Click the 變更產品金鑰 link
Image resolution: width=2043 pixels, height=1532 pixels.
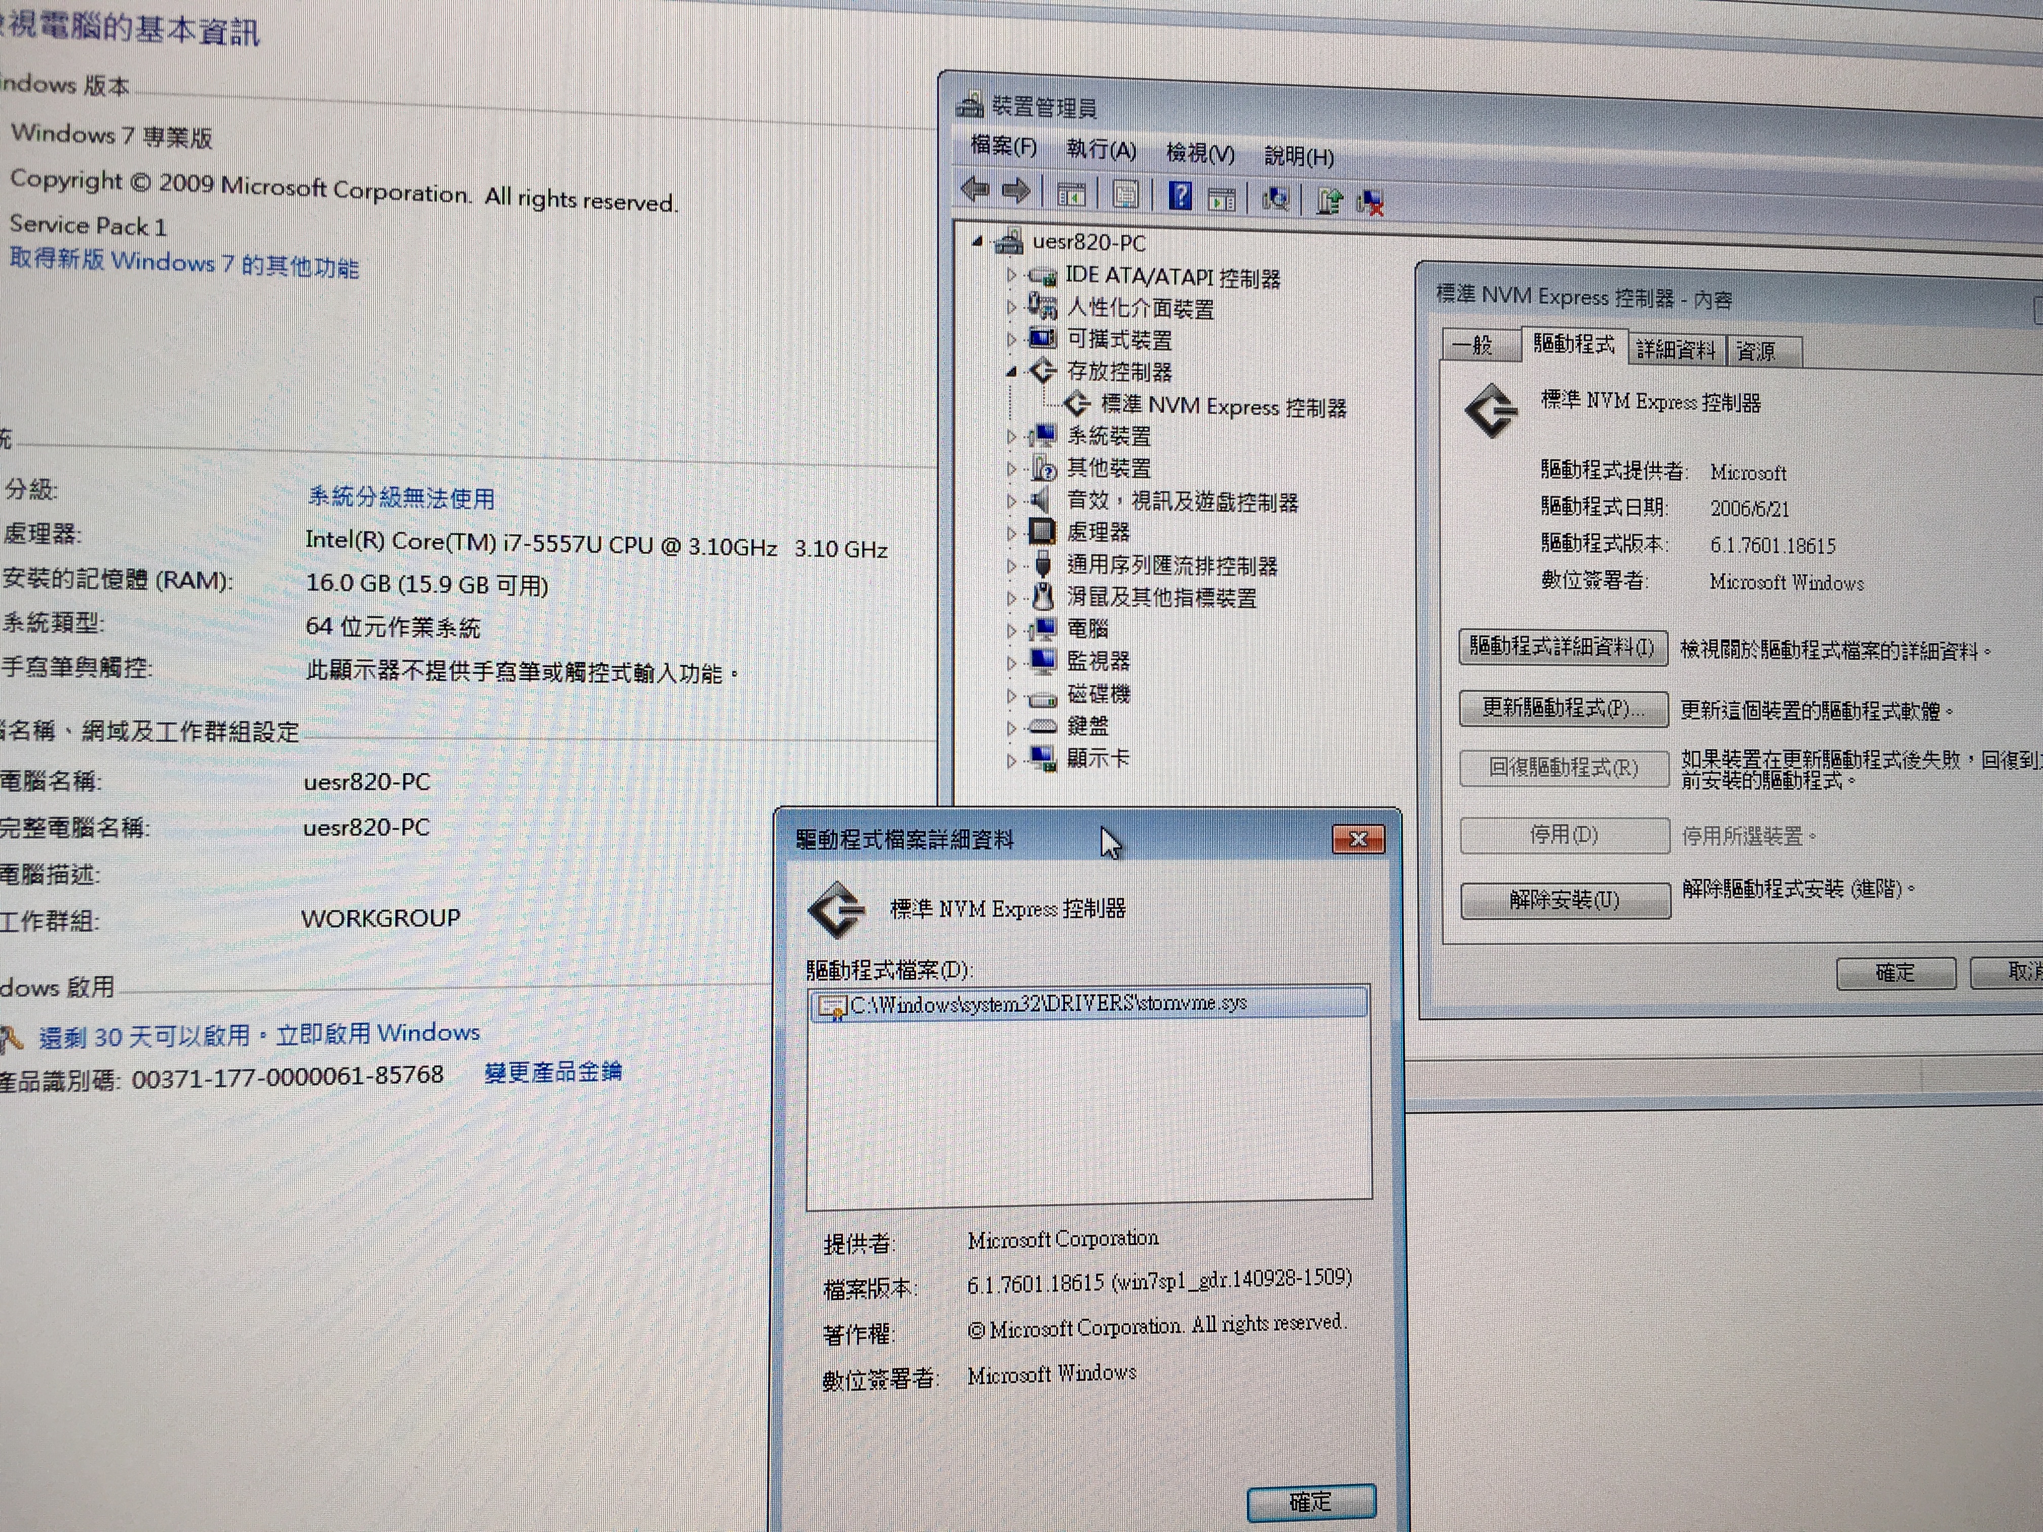(552, 1071)
